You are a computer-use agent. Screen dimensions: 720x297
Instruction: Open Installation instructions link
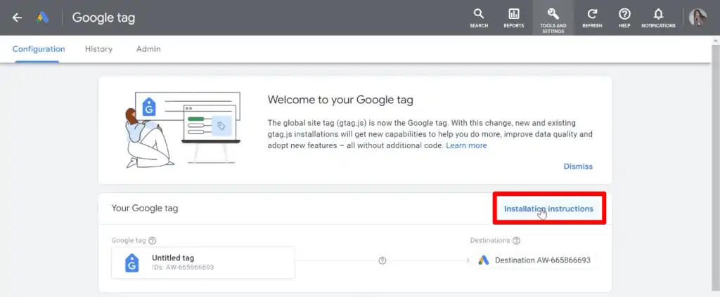coord(548,209)
